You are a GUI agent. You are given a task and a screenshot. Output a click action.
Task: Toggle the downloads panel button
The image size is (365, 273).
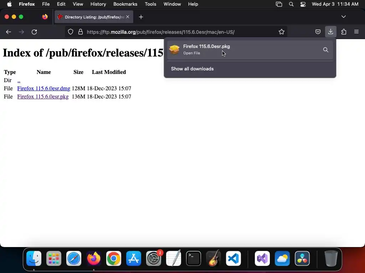pyautogui.click(x=330, y=32)
